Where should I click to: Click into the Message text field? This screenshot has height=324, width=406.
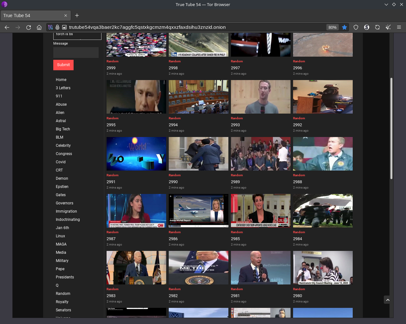76,53
